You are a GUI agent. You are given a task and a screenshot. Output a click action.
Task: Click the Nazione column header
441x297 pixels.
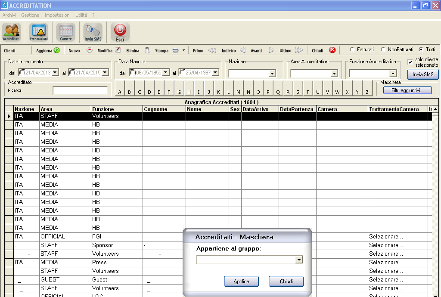(27, 109)
